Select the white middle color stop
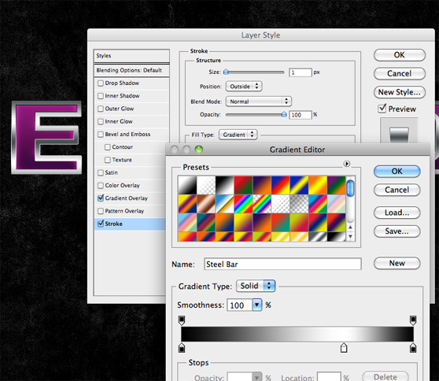 click(344, 348)
